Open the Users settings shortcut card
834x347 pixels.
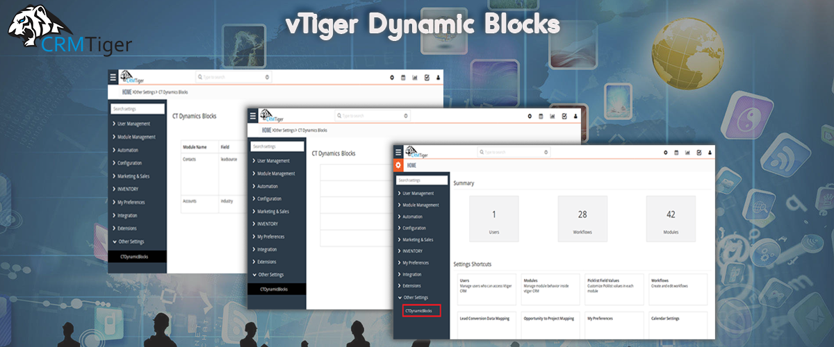tap(487, 289)
